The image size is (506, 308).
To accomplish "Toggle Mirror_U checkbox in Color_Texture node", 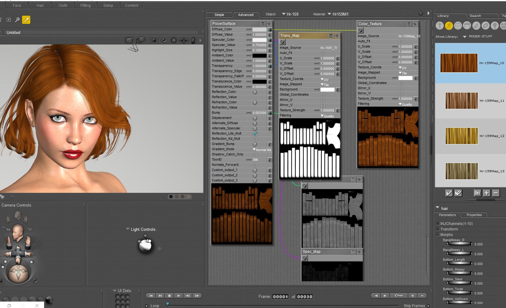I will click(x=401, y=88).
